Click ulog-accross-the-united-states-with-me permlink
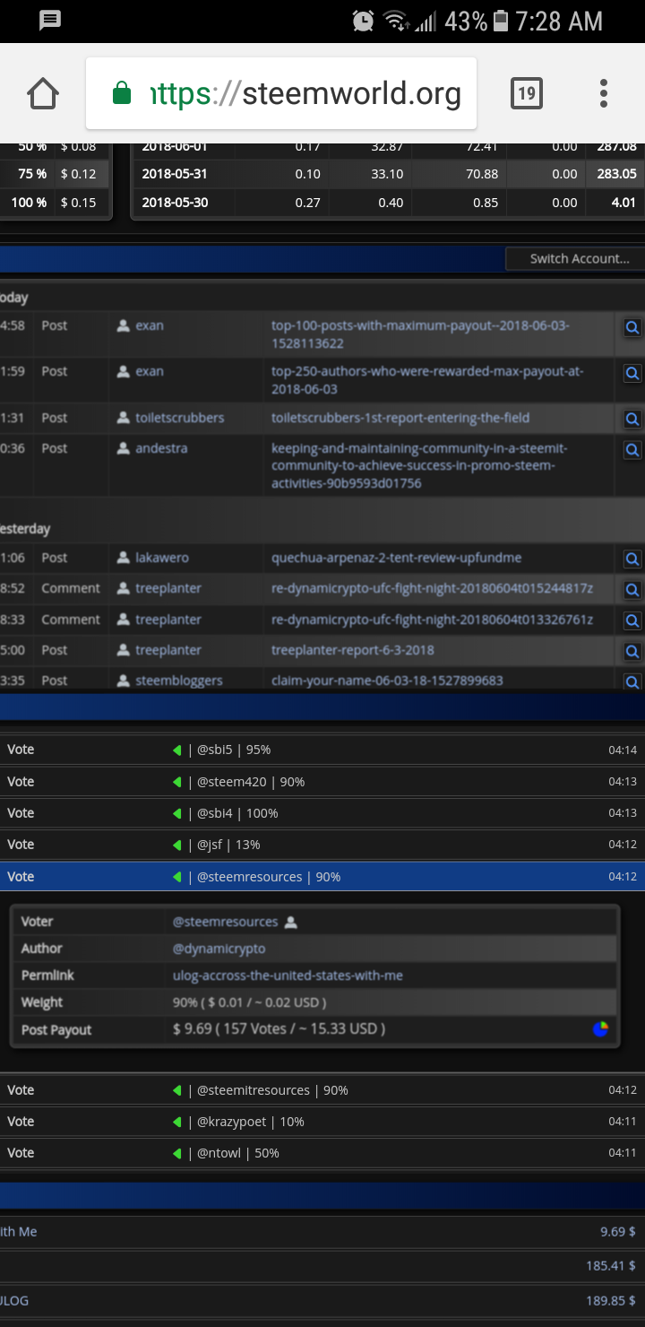Screen dimensions: 645x1327 [288, 976]
